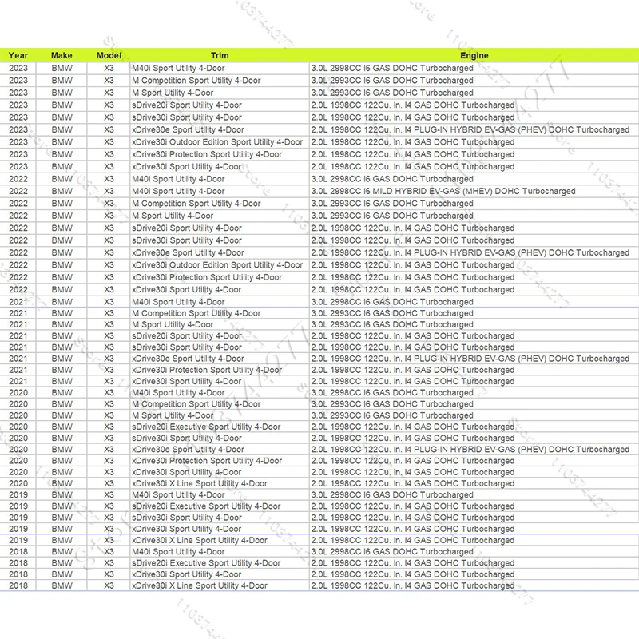Select the 2018 xDrive30i Sport Utility 4-Door trim cell

click(x=220, y=574)
